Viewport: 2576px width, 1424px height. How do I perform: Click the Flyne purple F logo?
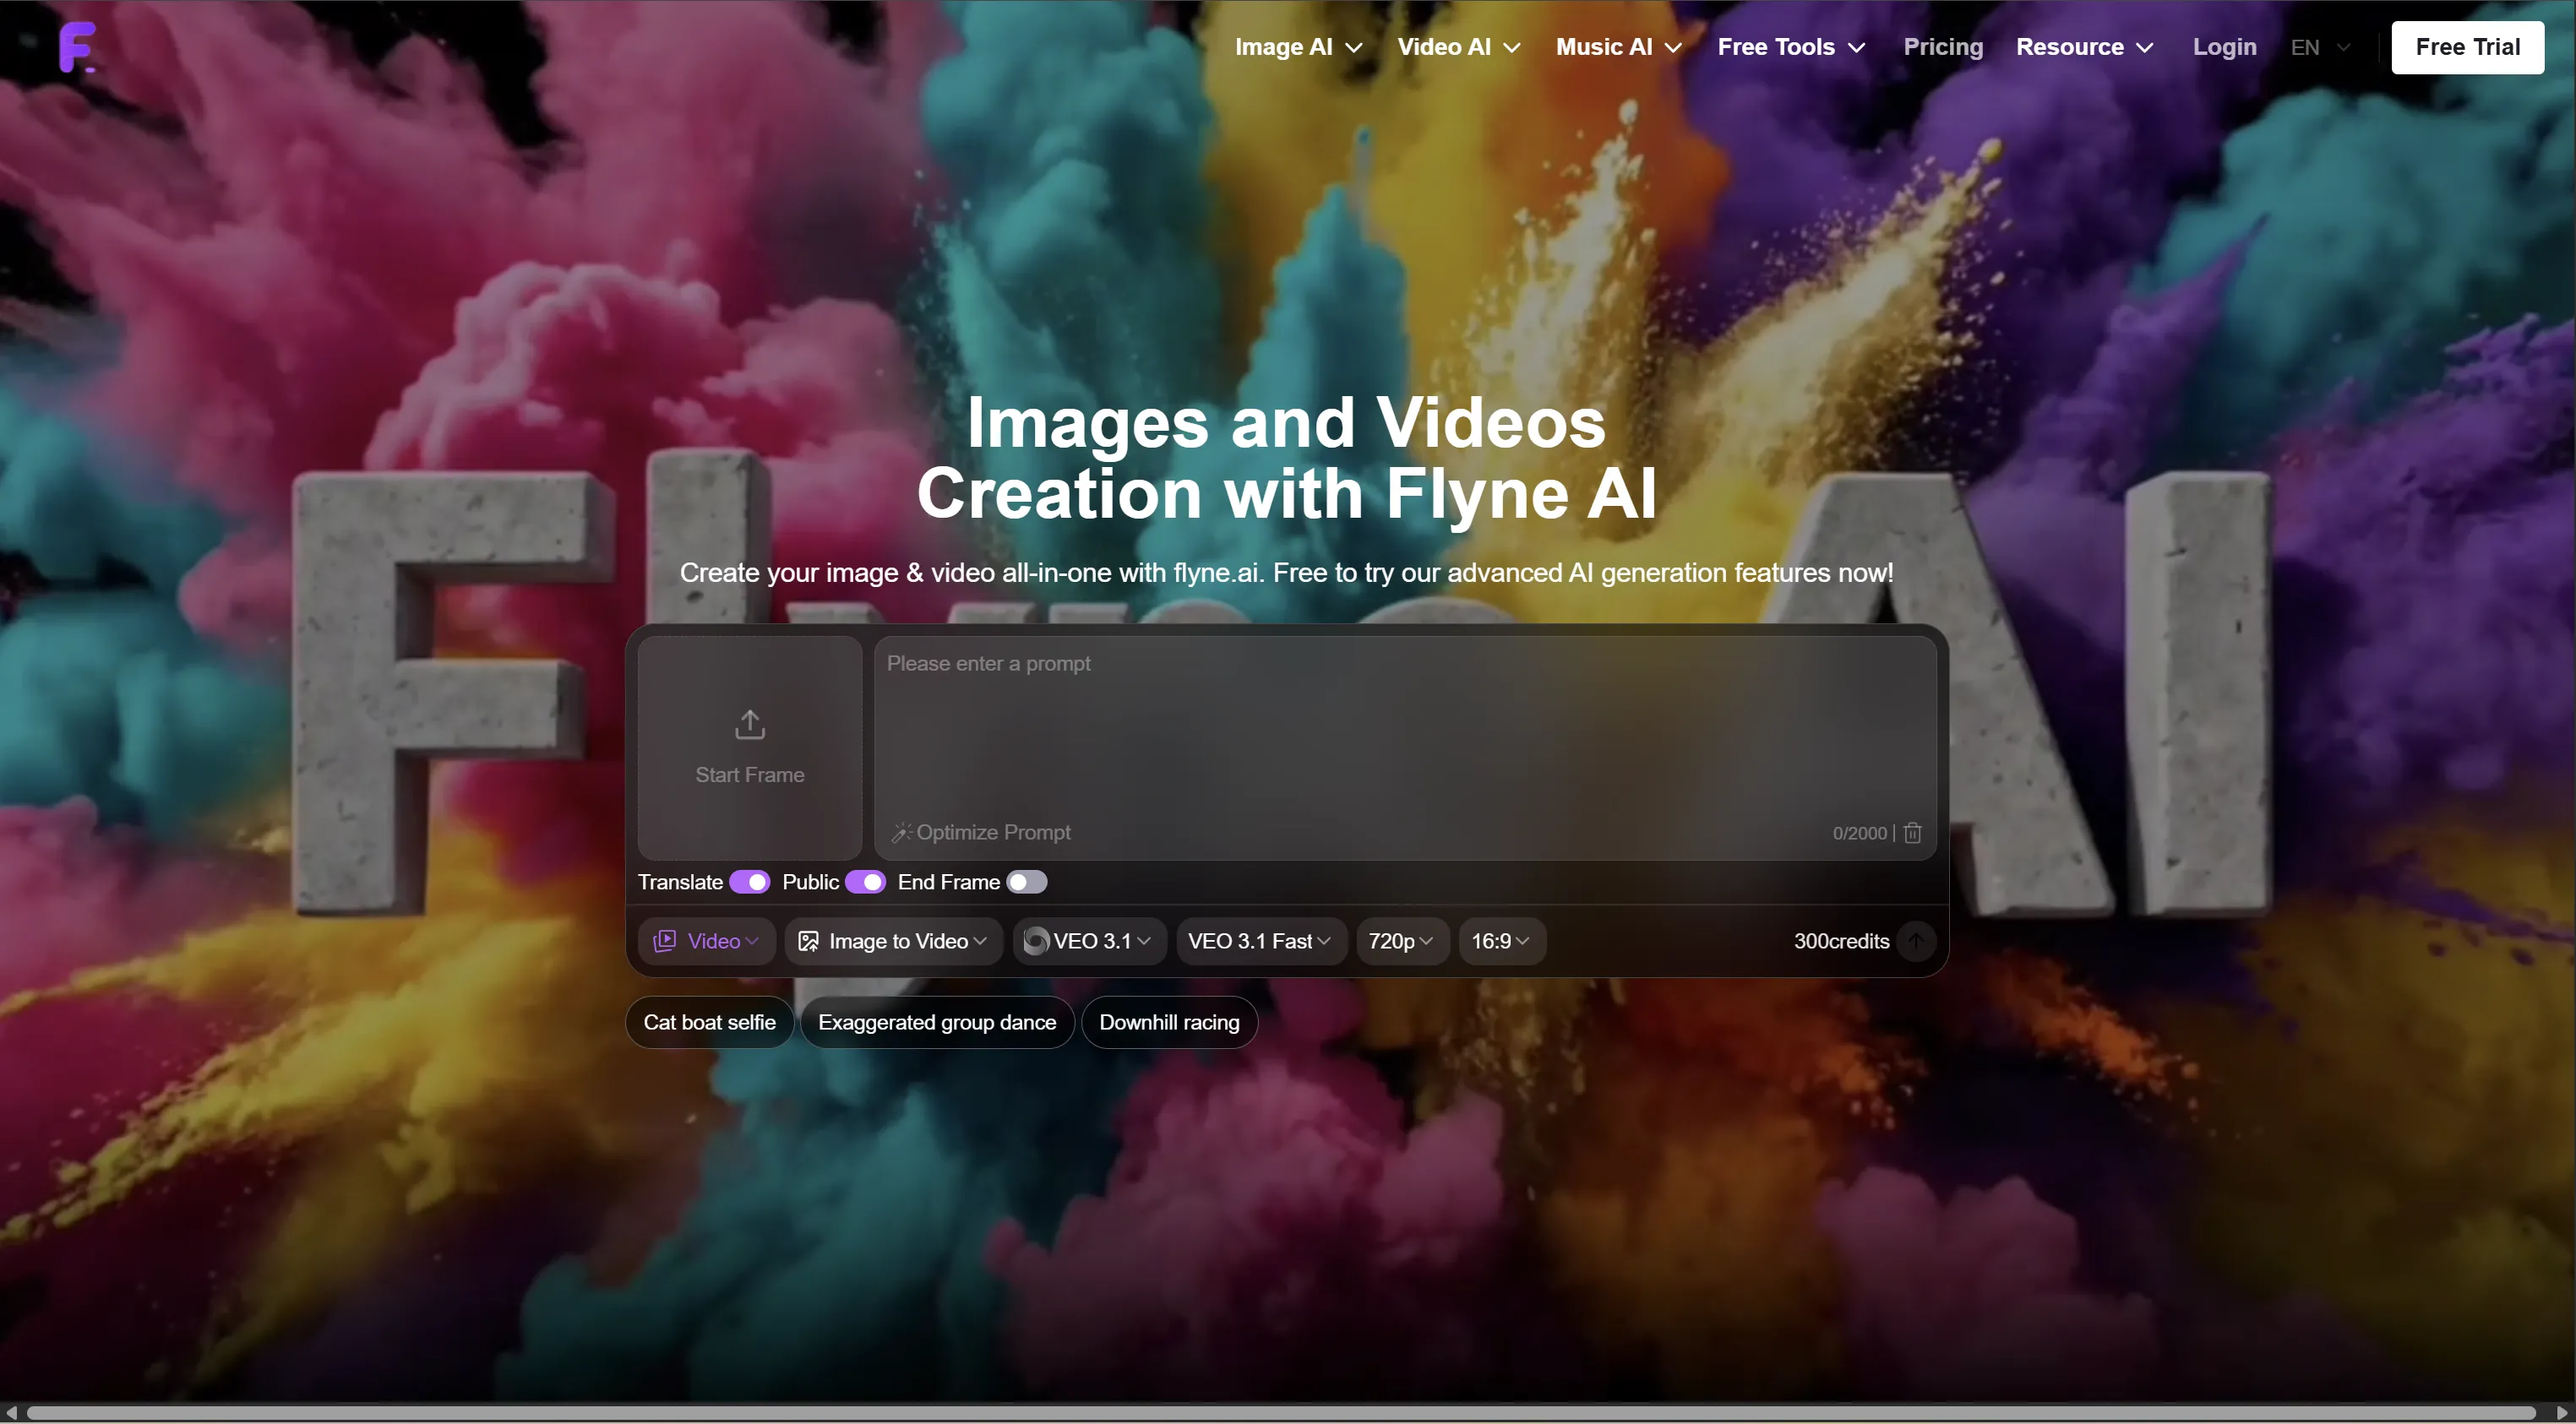click(x=77, y=47)
